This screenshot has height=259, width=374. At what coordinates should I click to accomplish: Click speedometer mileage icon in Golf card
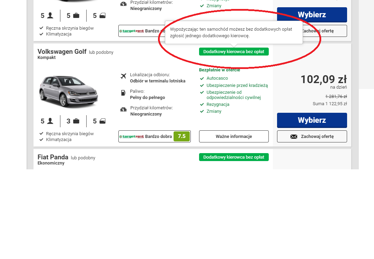[123, 109]
